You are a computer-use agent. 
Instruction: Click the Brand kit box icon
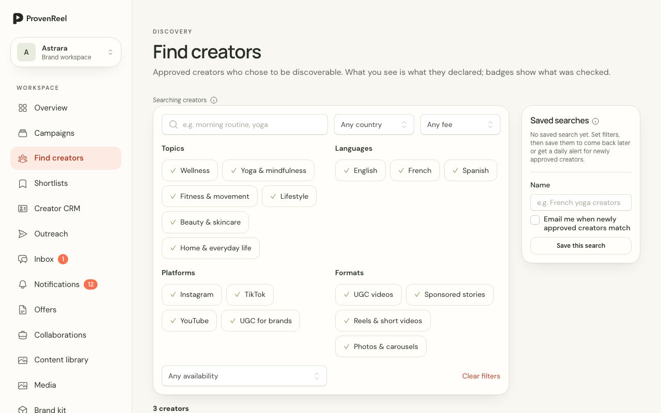pos(23,410)
